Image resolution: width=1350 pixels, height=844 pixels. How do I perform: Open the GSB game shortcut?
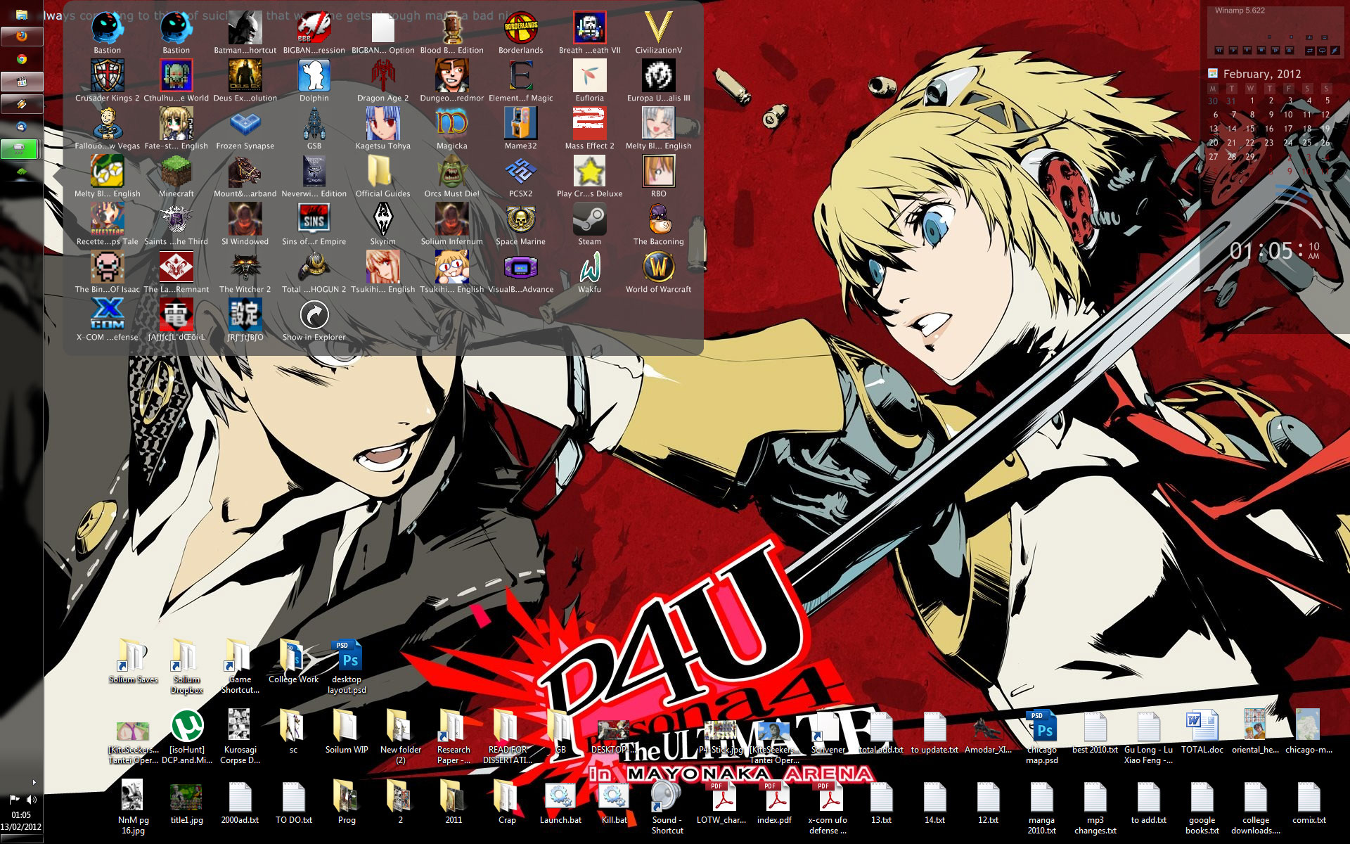(x=314, y=129)
